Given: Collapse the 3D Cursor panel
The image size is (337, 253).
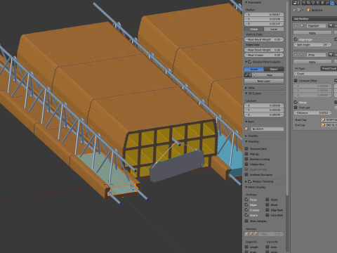Looking at the screenshot, I should click(246, 93).
